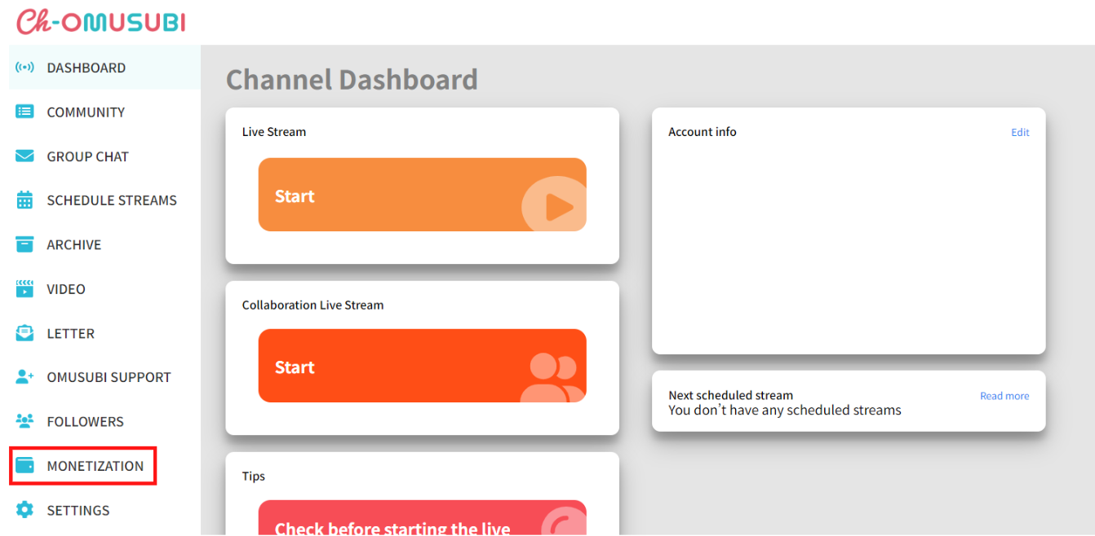Click the Collaboration Live Stream title
The height and width of the screenshot is (536, 1095).
click(313, 305)
